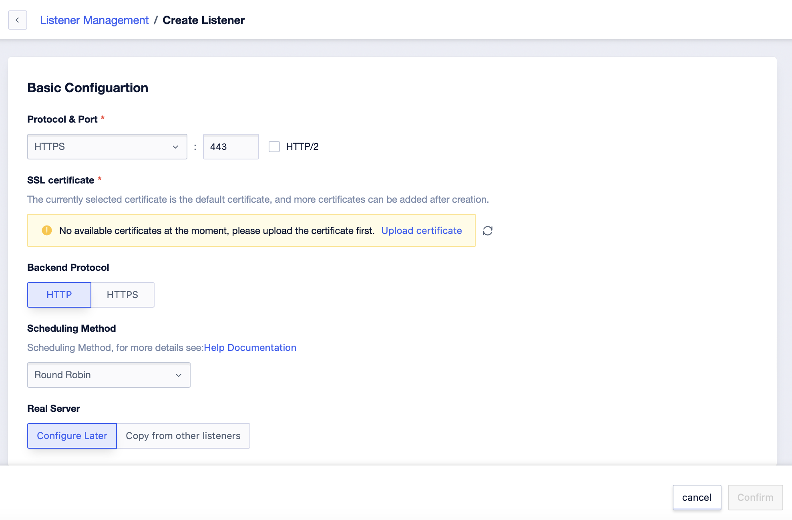Refresh the SSL certificate list

487,231
